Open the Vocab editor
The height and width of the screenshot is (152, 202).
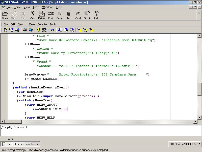78,15
